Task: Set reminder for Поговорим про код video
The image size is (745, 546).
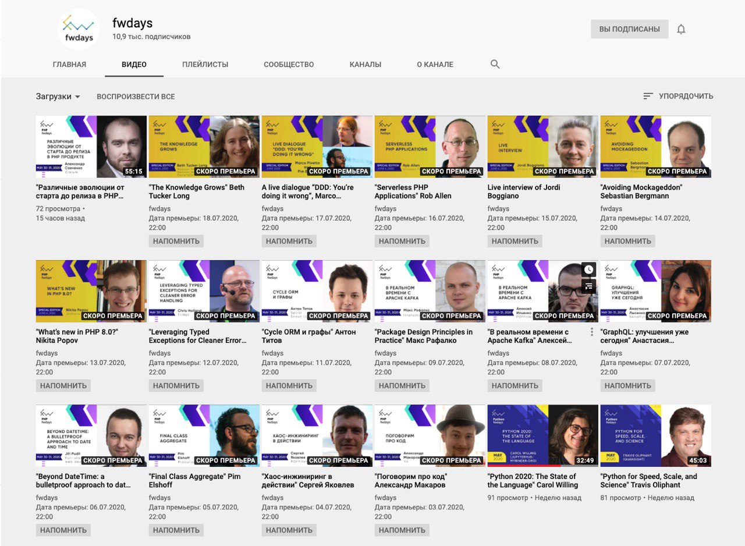Action: tap(402, 530)
